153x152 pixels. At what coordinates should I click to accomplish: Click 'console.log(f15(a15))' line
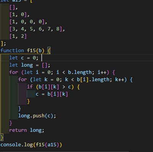click(31, 145)
